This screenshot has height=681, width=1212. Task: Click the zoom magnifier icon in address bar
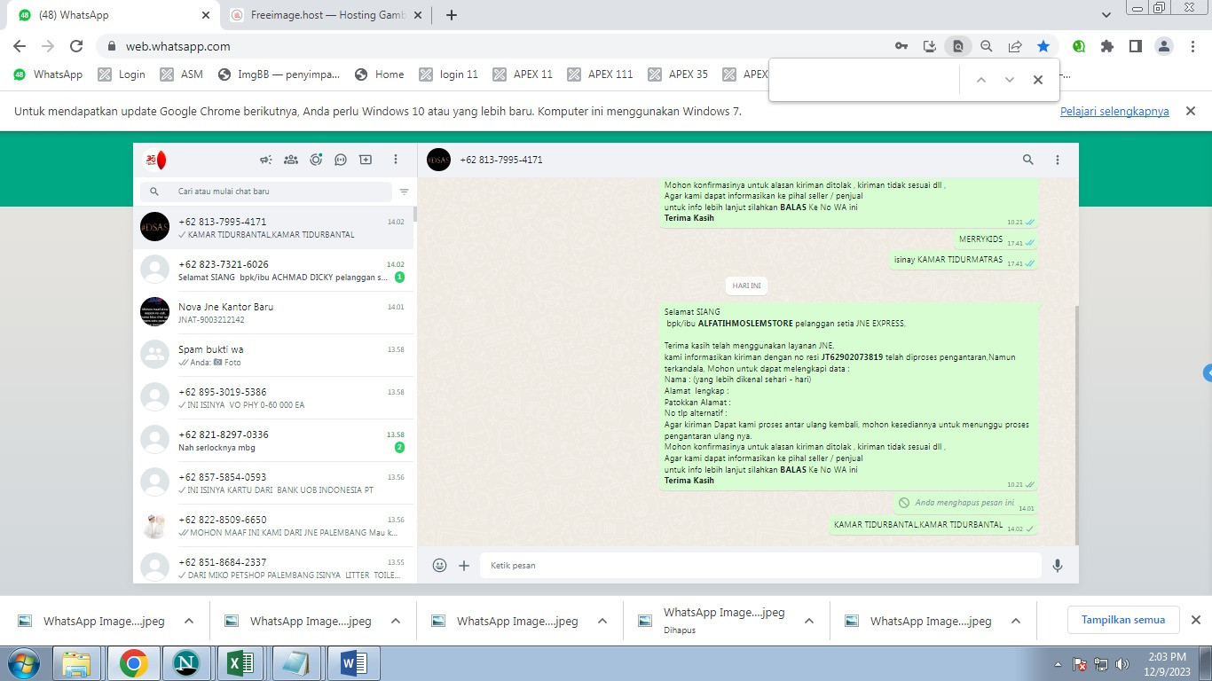tap(986, 46)
